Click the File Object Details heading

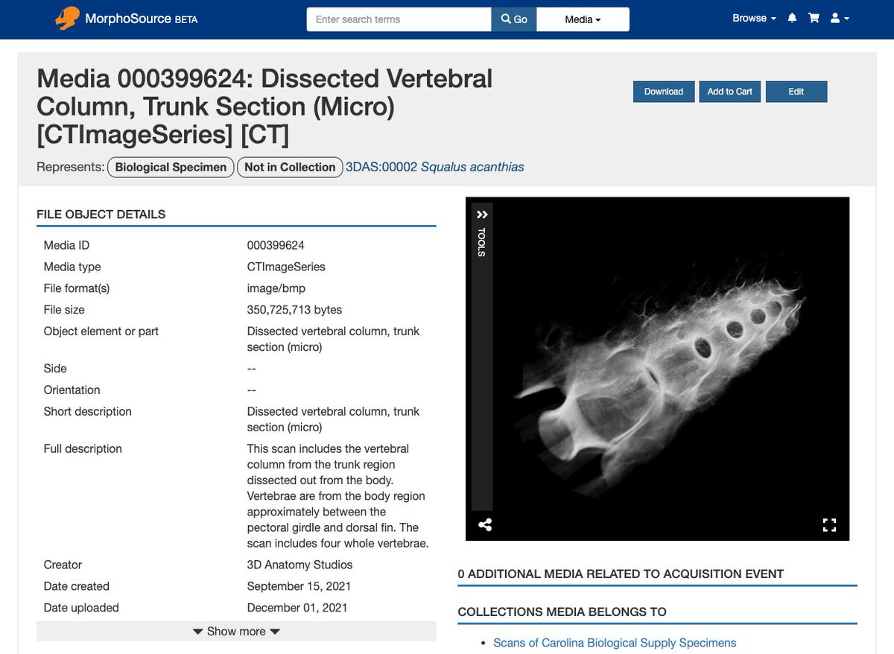101,215
